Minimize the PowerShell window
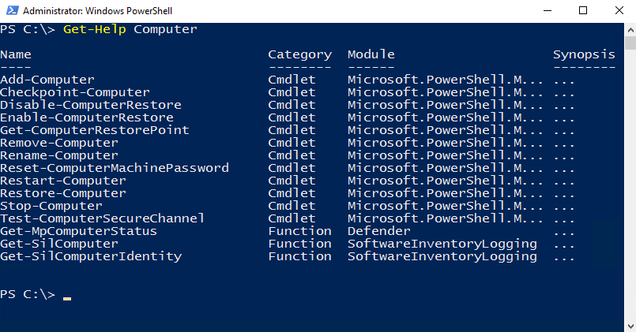Screen dimensions: 636x332 pyautogui.click(x=548, y=10)
